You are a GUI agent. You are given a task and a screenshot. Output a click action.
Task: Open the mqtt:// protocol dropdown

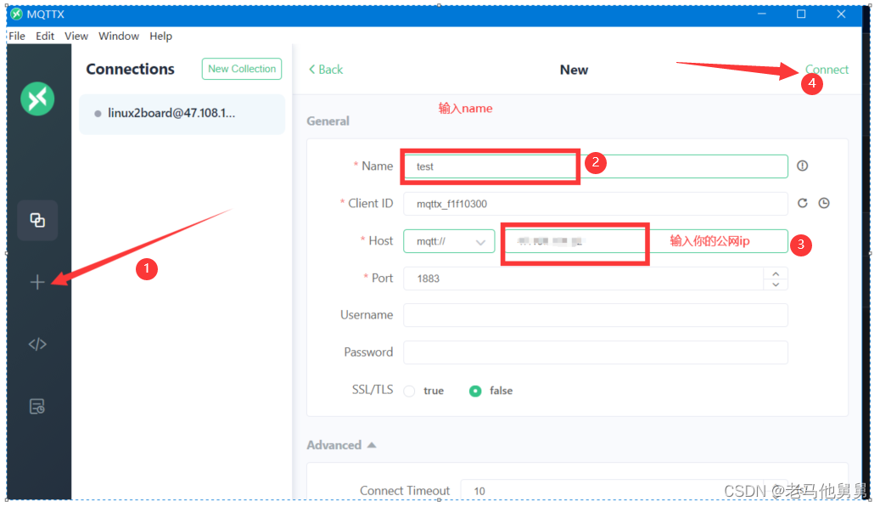coord(449,241)
